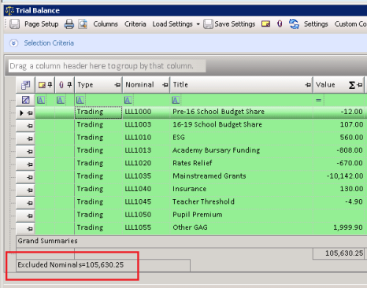
Task: Open Criteria in the toolbar
Action: click(135, 24)
